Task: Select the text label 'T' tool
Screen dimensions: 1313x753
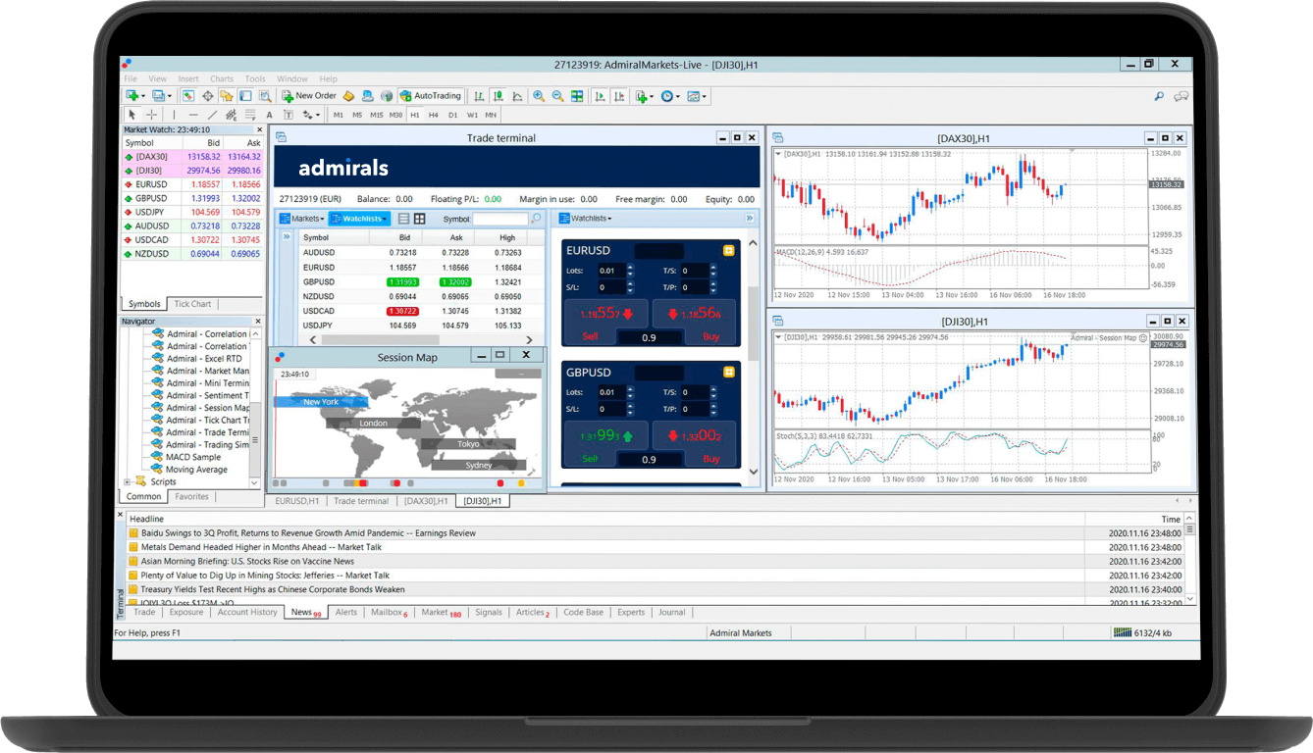Action: pyautogui.click(x=289, y=115)
